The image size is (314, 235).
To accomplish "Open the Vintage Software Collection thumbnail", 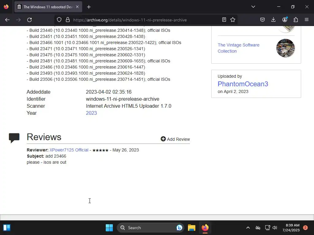I will coord(285,48).
